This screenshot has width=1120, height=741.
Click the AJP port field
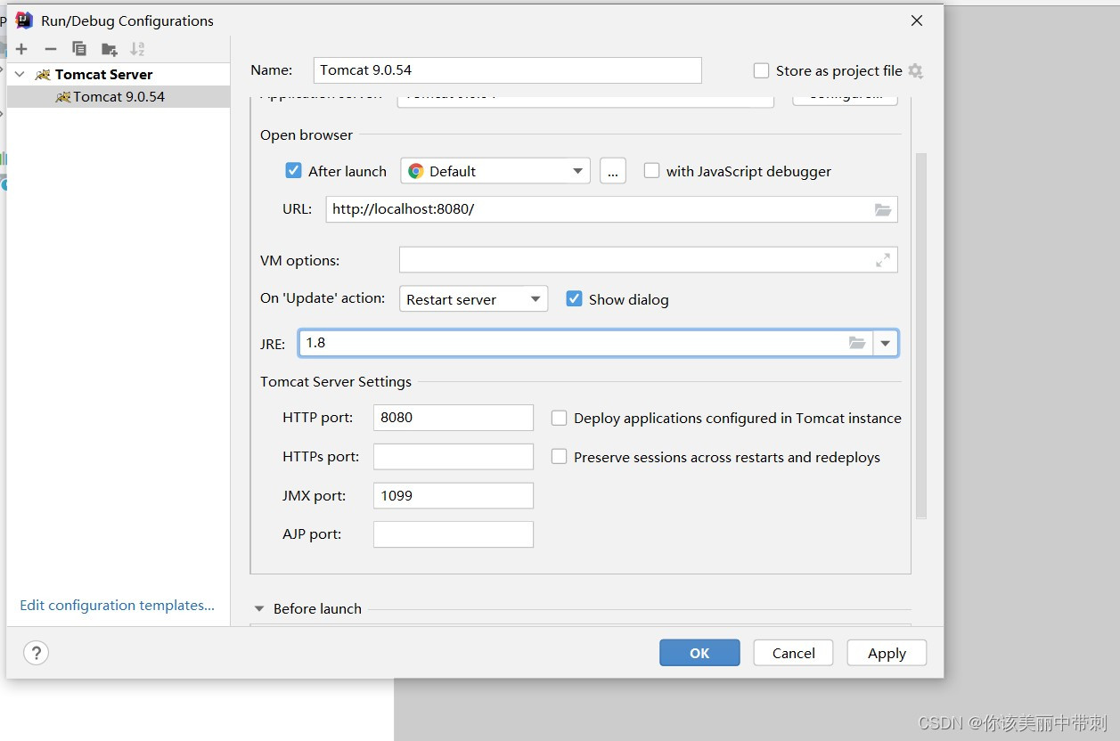coord(453,534)
